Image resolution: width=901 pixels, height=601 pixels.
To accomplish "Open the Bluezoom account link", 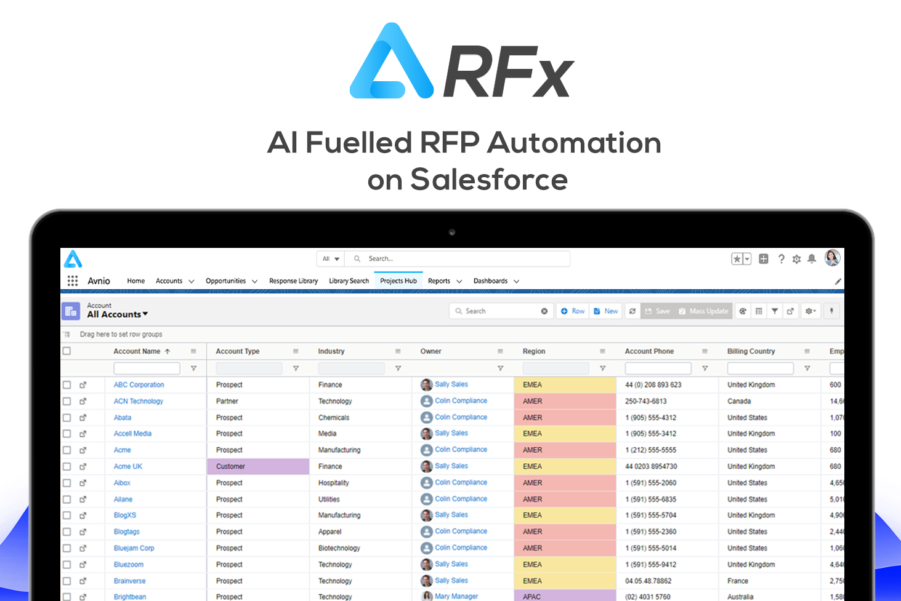I will tap(128, 564).
